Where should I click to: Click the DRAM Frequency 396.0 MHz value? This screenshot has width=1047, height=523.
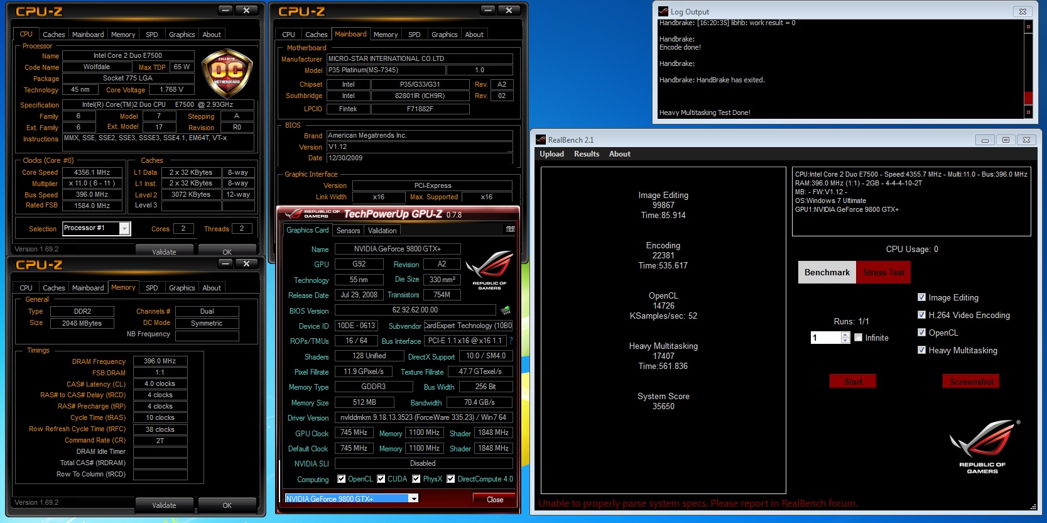click(x=160, y=361)
